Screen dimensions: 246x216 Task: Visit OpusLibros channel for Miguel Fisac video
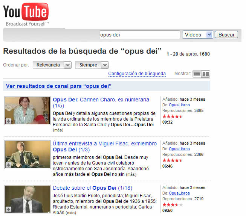coord(179,149)
